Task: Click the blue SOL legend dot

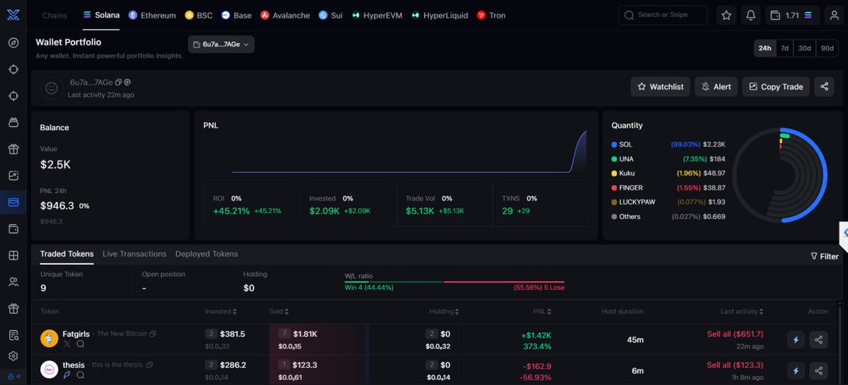Action: (x=614, y=145)
